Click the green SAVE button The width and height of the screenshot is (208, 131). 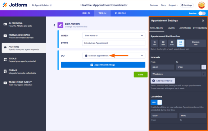pos(141,74)
